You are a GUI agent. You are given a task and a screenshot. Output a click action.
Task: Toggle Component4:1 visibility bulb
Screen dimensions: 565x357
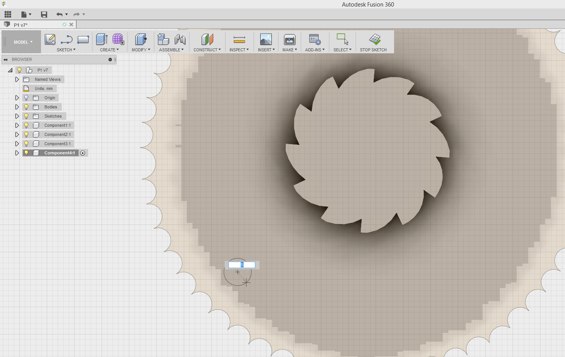click(26, 153)
